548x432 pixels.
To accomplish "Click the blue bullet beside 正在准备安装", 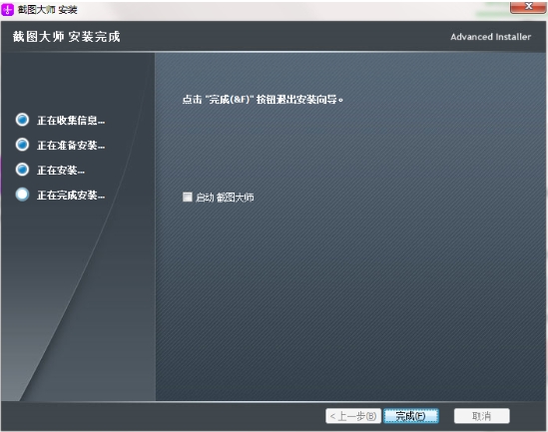I will (x=22, y=145).
